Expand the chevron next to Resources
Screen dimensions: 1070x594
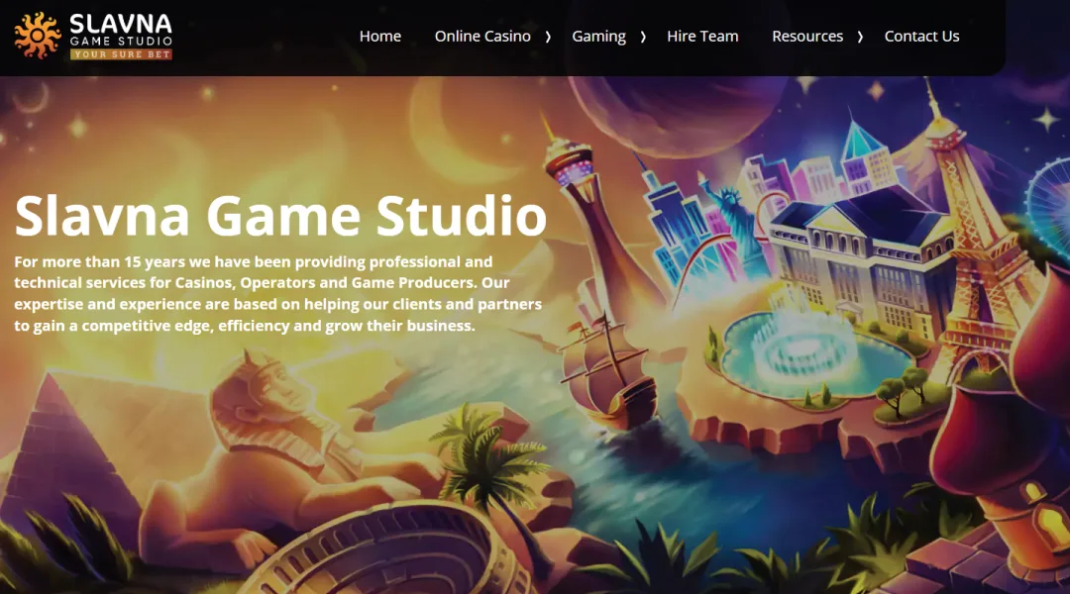[860, 37]
